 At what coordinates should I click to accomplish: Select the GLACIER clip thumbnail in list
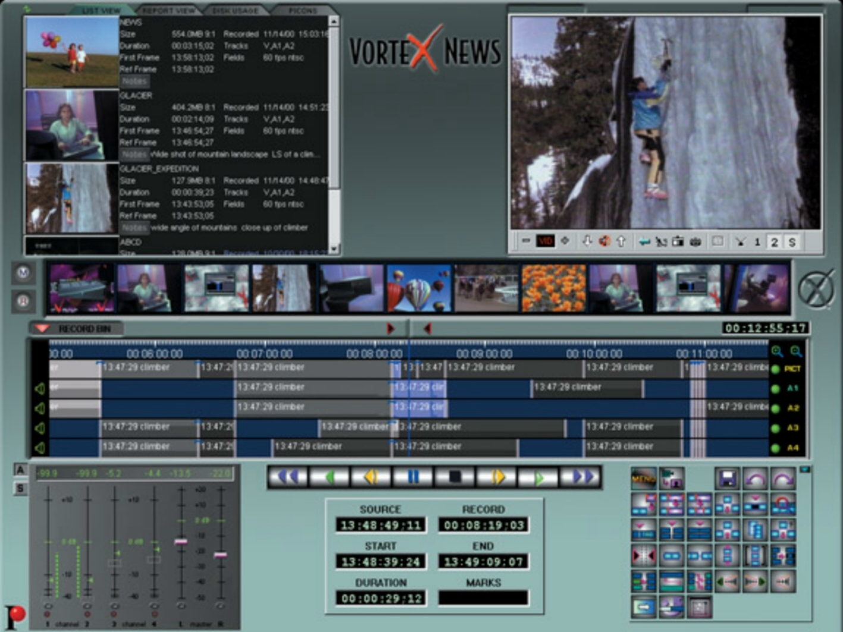point(71,125)
